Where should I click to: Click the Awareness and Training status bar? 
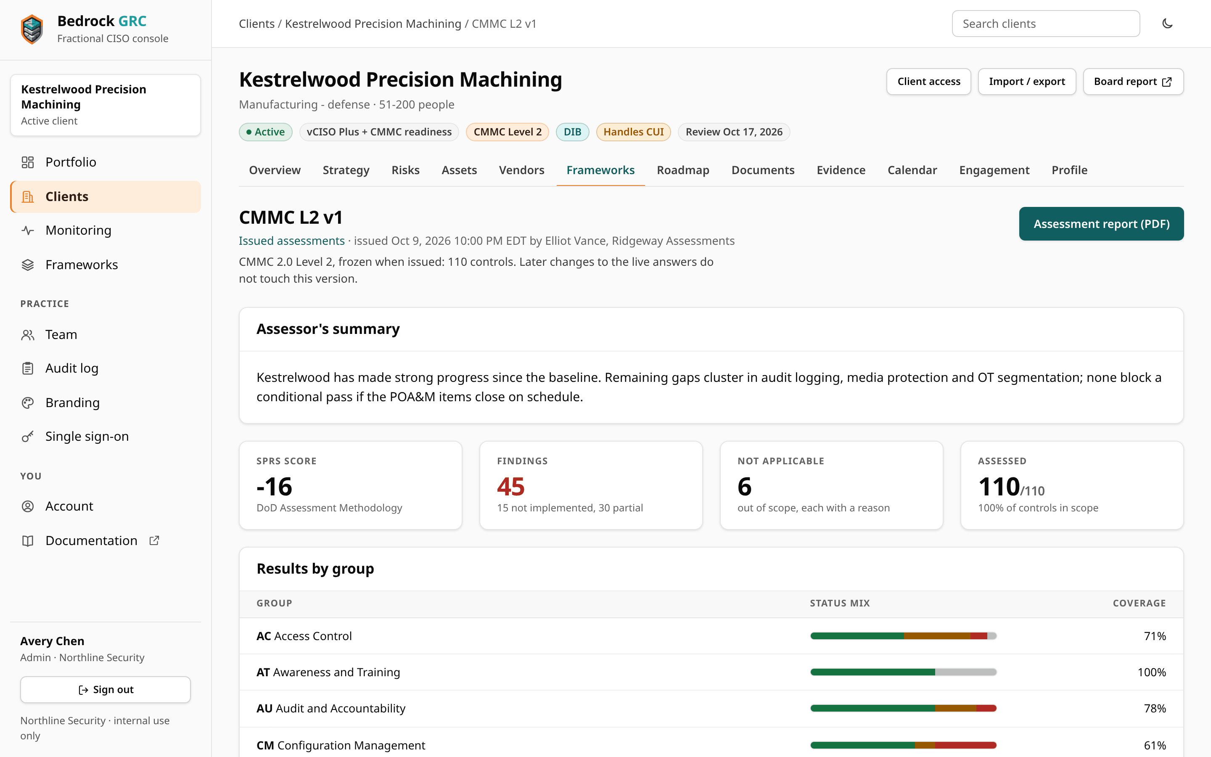coord(904,672)
